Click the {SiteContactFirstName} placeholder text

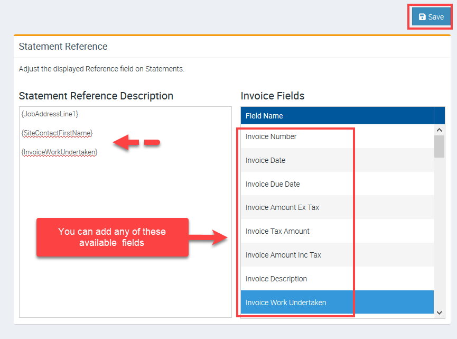(57, 133)
